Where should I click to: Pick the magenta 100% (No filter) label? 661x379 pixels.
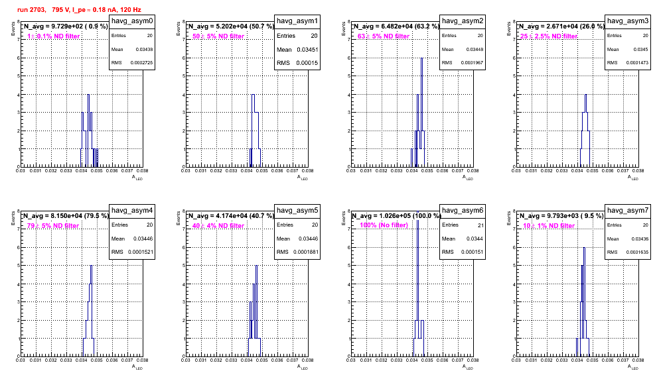(x=384, y=225)
